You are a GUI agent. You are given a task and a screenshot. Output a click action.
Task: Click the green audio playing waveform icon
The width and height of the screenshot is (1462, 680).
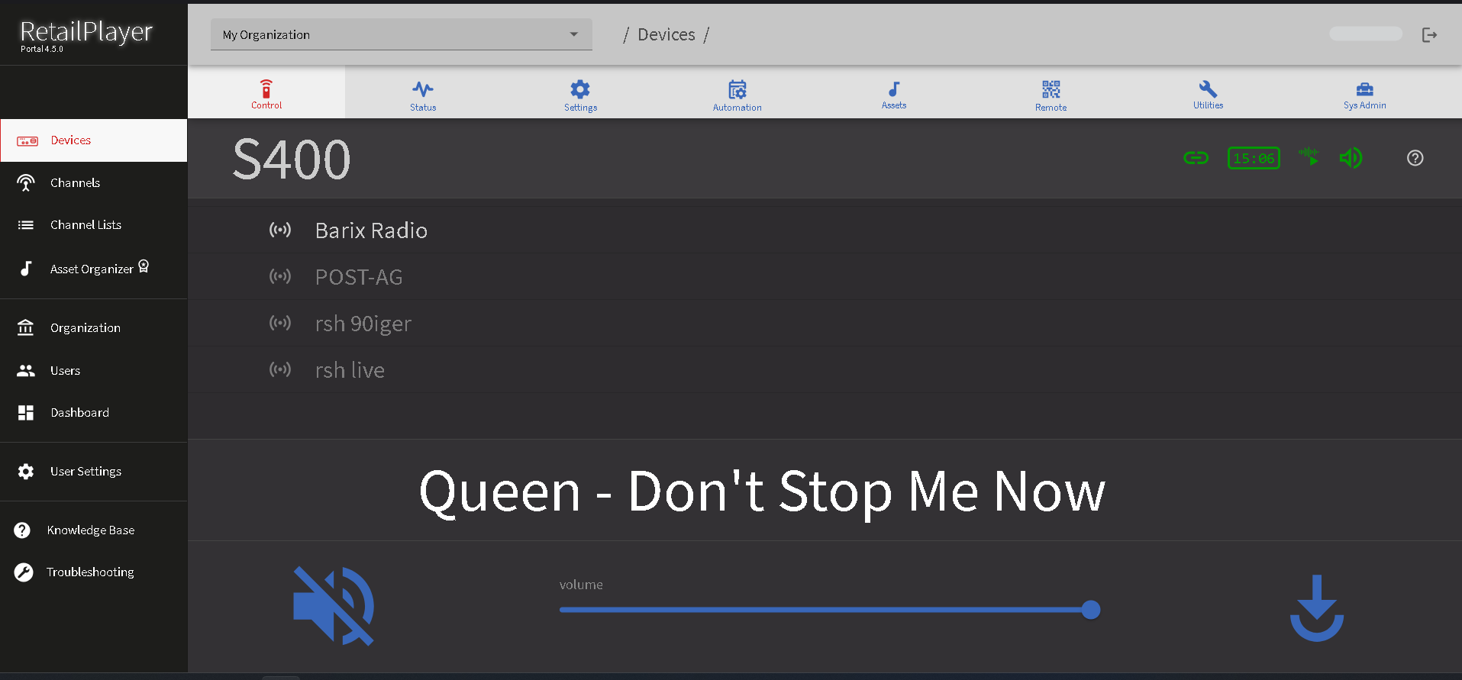tap(1309, 157)
